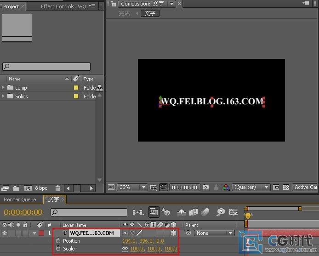Click the Always Preview This View icon
319x256 pixels.
[x=111, y=187]
